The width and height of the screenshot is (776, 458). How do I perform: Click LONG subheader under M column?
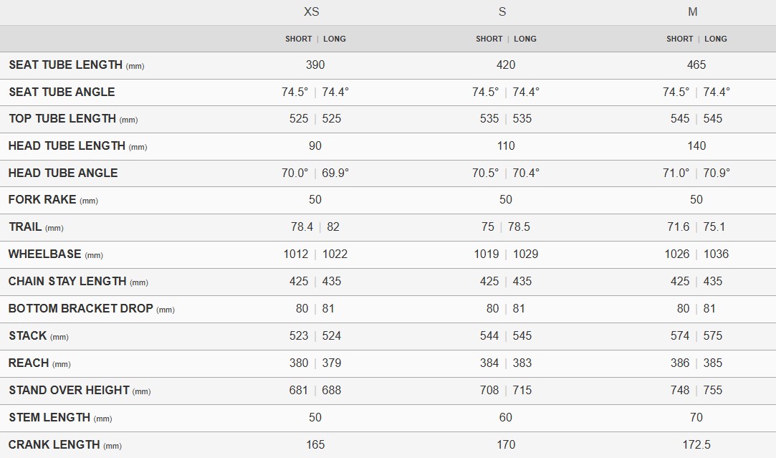(x=716, y=39)
